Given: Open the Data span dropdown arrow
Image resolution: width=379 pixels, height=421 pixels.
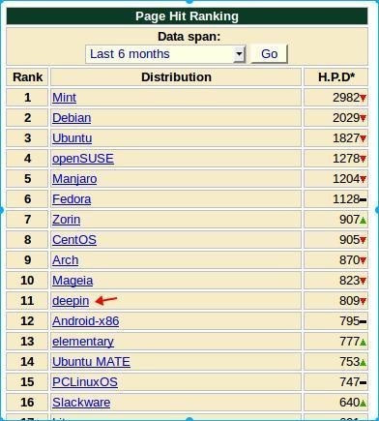Looking at the screenshot, I should pos(239,54).
